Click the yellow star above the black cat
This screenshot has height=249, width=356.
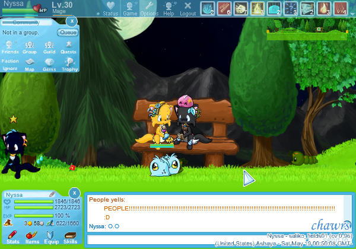click(13, 119)
